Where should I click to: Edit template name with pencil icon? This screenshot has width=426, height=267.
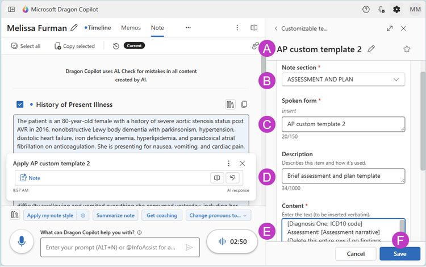click(x=371, y=49)
